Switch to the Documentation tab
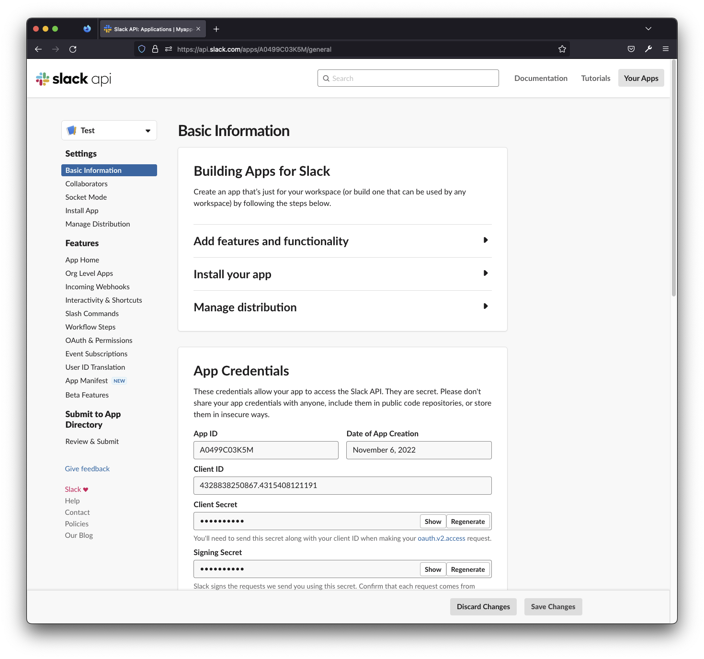The width and height of the screenshot is (704, 659). [x=541, y=78]
